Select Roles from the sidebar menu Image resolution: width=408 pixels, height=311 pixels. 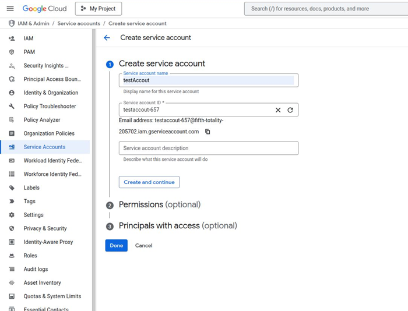coord(30,256)
